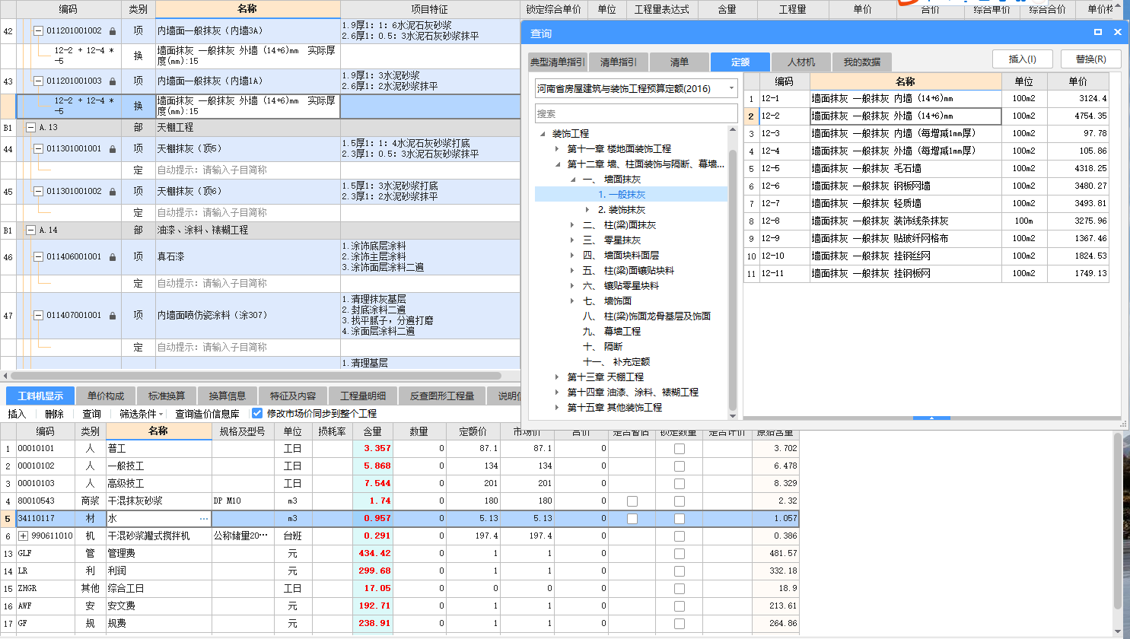Open 反查图形工程量 tab
The height and width of the screenshot is (639, 1130).
442,396
